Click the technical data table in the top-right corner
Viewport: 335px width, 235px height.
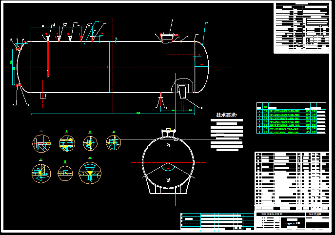[x=302, y=27]
